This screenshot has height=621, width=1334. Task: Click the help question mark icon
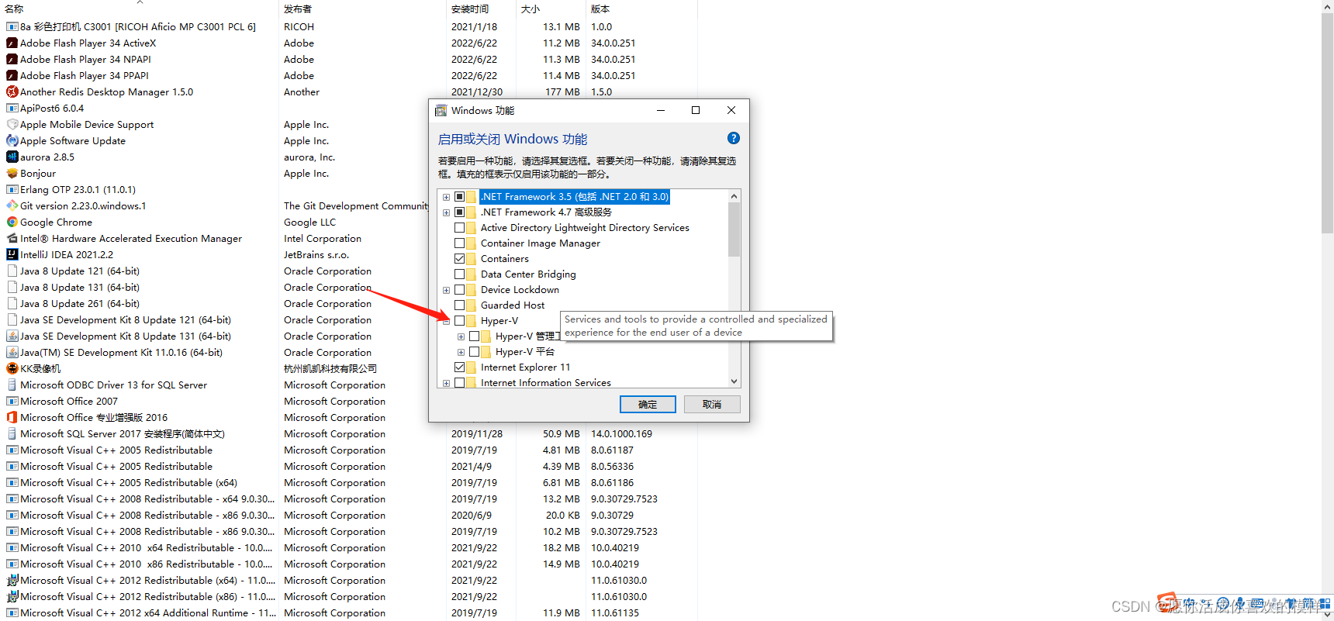tap(734, 138)
